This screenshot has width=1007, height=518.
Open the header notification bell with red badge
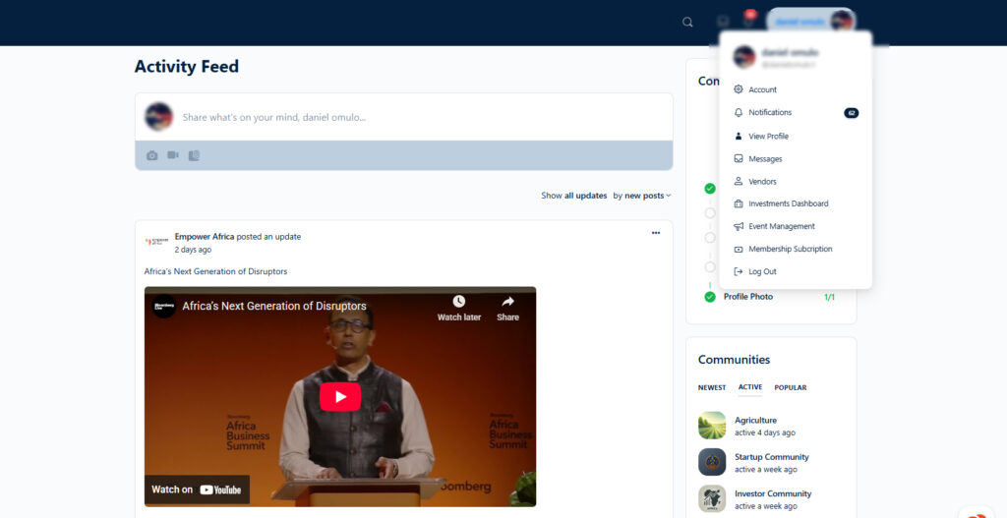coord(747,21)
